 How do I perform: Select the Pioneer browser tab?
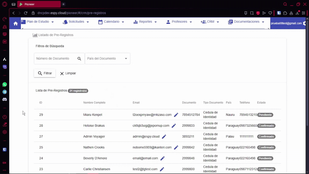pyautogui.click(x=39, y=4)
